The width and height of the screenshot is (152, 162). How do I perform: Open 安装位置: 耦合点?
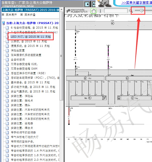click(x=22, y=128)
